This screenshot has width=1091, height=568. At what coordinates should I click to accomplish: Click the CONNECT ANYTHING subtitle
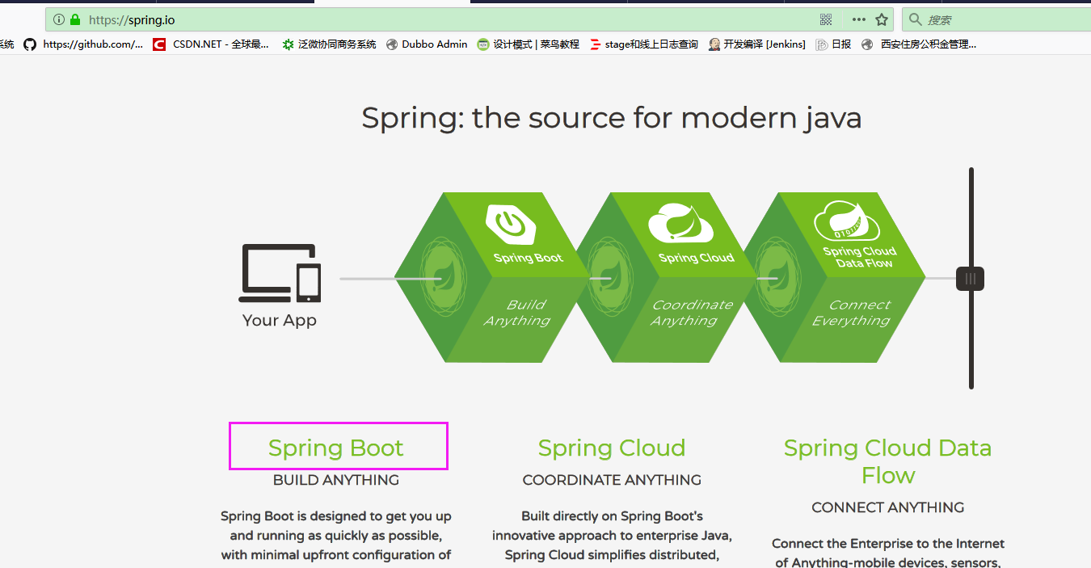[x=887, y=507]
